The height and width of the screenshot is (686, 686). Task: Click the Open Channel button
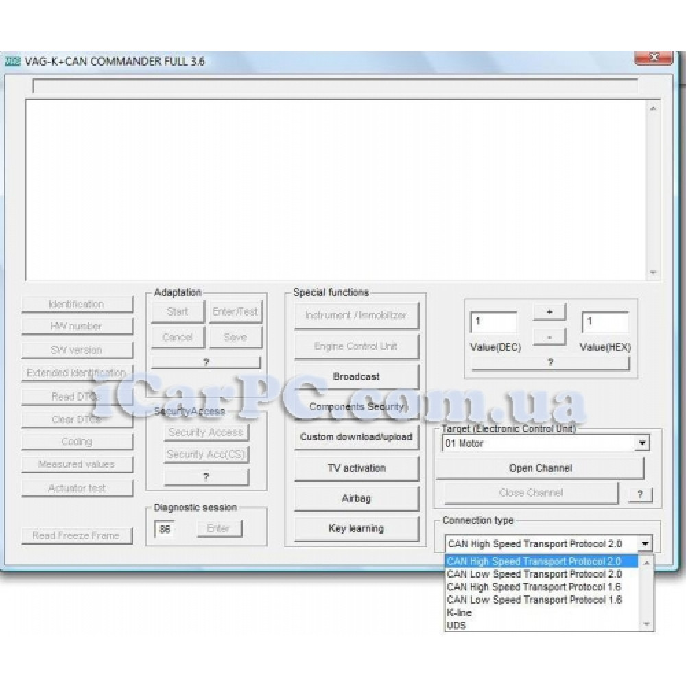point(541,468)
